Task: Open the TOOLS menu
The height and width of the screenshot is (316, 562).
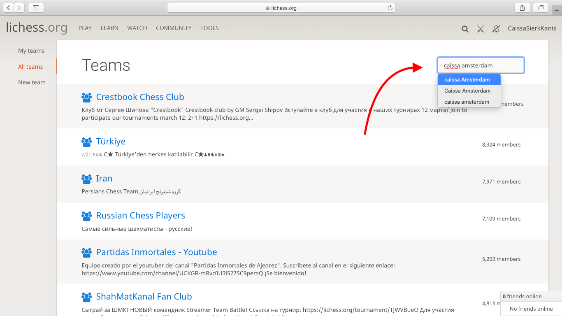Action: [209, 28]
